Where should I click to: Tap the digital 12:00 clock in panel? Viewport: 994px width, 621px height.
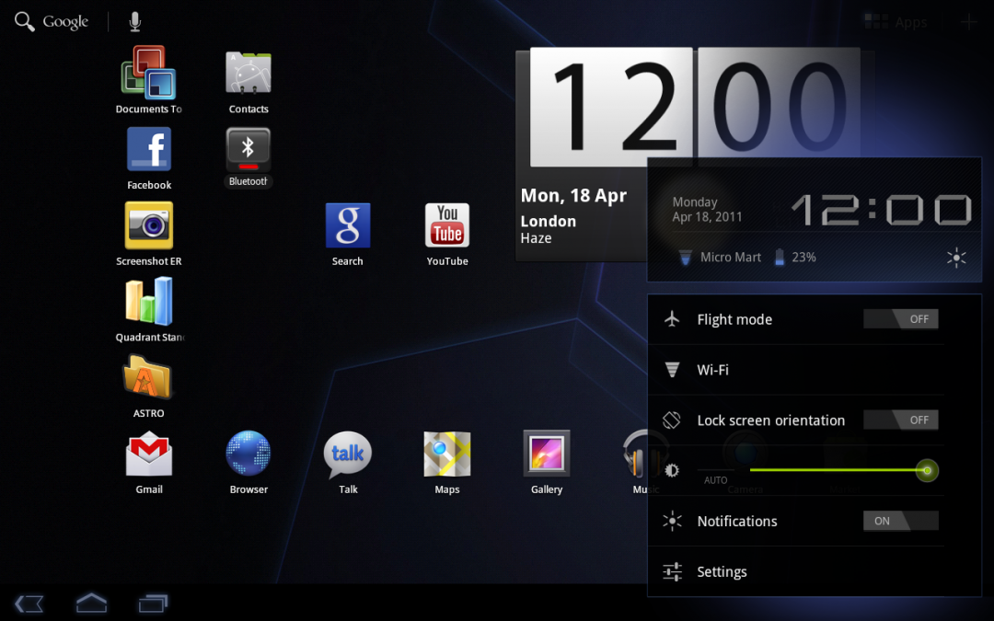point(882,210)
